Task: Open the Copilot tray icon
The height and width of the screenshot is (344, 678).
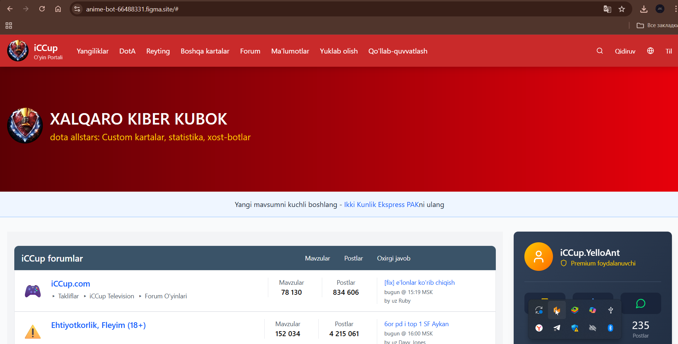Action: coord(593,310)
